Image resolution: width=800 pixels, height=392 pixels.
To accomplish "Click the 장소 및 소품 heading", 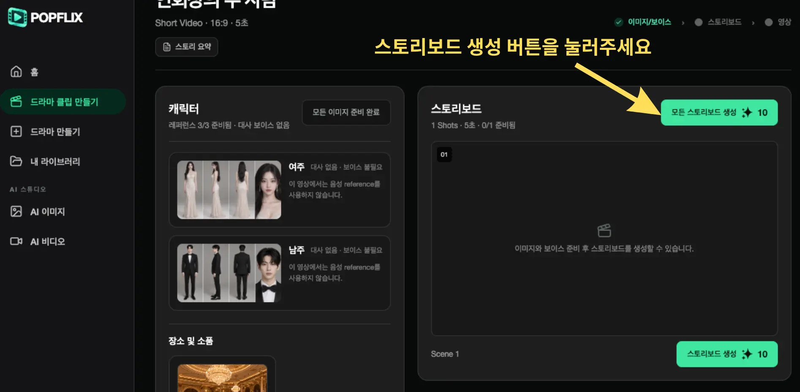I will [x=190, y=341].
